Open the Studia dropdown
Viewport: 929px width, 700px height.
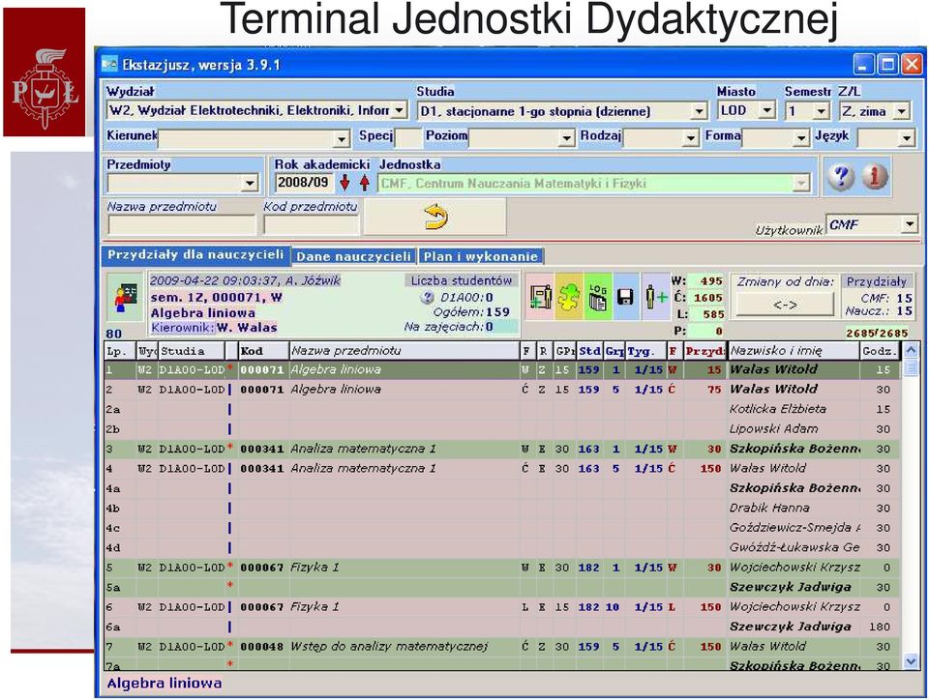699,110
